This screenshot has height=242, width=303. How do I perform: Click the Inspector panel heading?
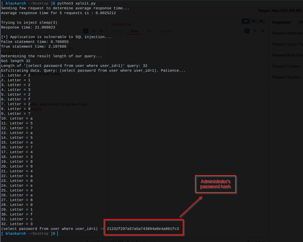click(282, 22)
